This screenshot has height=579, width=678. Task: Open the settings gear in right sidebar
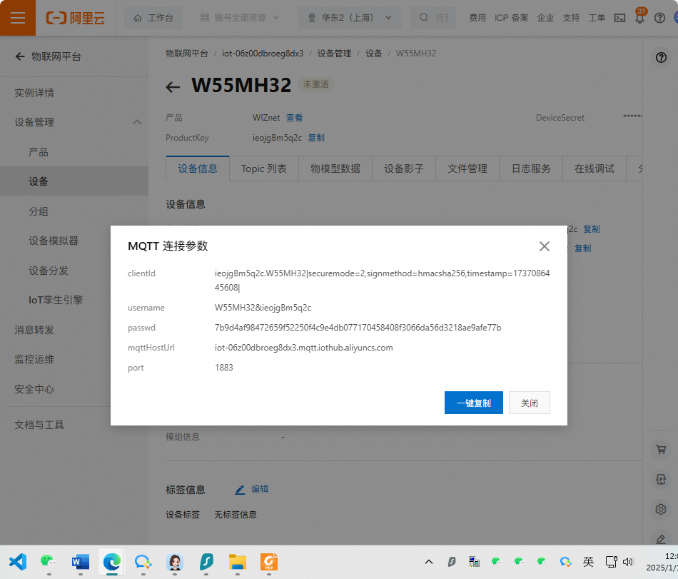[x=661, y=509]
